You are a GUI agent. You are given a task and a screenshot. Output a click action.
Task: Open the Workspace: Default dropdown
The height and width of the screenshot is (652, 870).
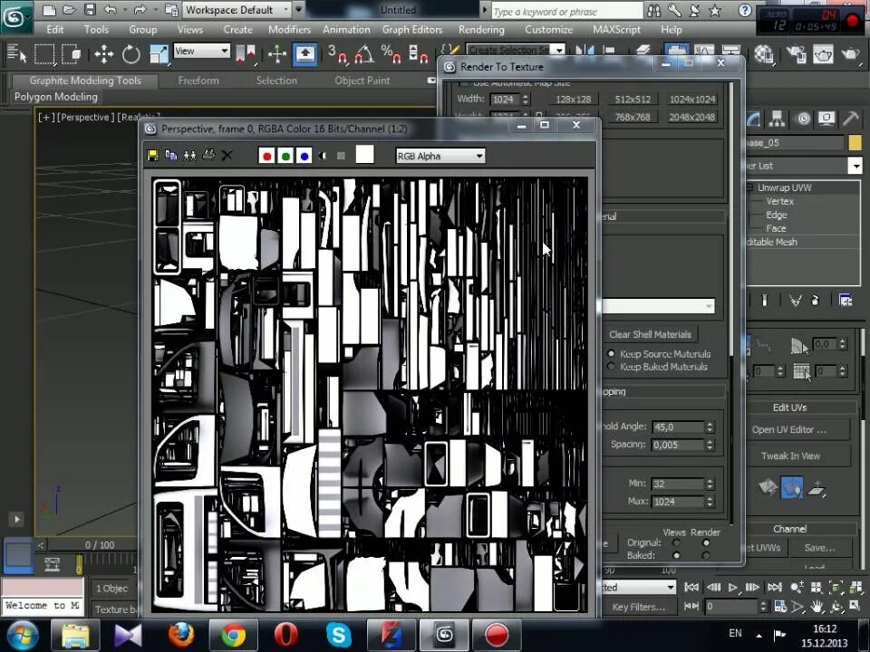click(237, 10)
